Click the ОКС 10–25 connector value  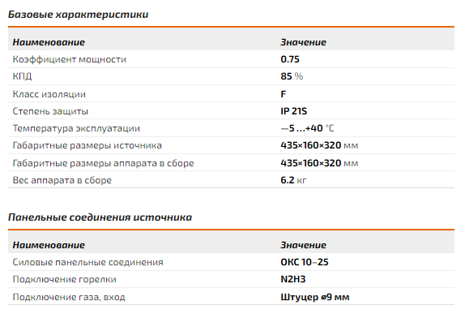click(305, 262)
